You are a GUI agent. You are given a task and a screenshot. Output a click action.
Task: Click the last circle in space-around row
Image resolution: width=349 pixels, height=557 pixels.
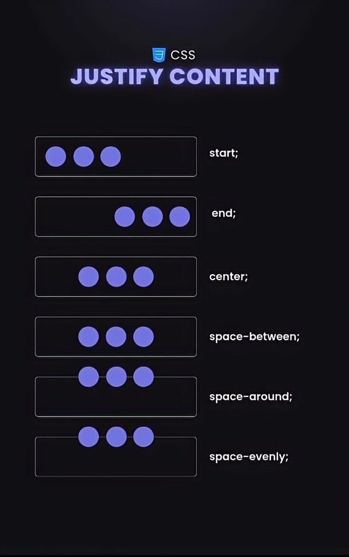pyautogui.click(x=143, y=377)
